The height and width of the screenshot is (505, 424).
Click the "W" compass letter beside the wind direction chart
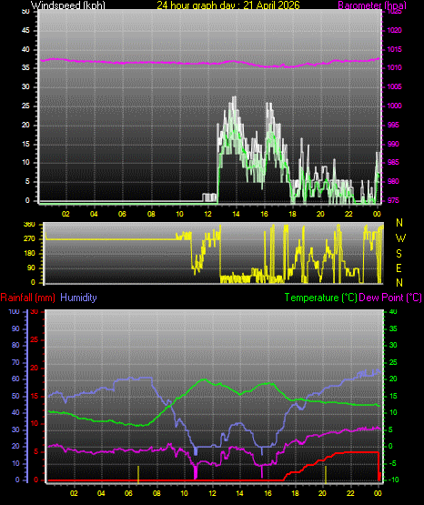(x=400, y=238)
